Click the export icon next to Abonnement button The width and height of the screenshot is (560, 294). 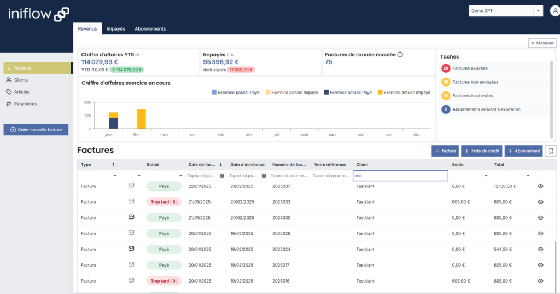click(551, 151)
